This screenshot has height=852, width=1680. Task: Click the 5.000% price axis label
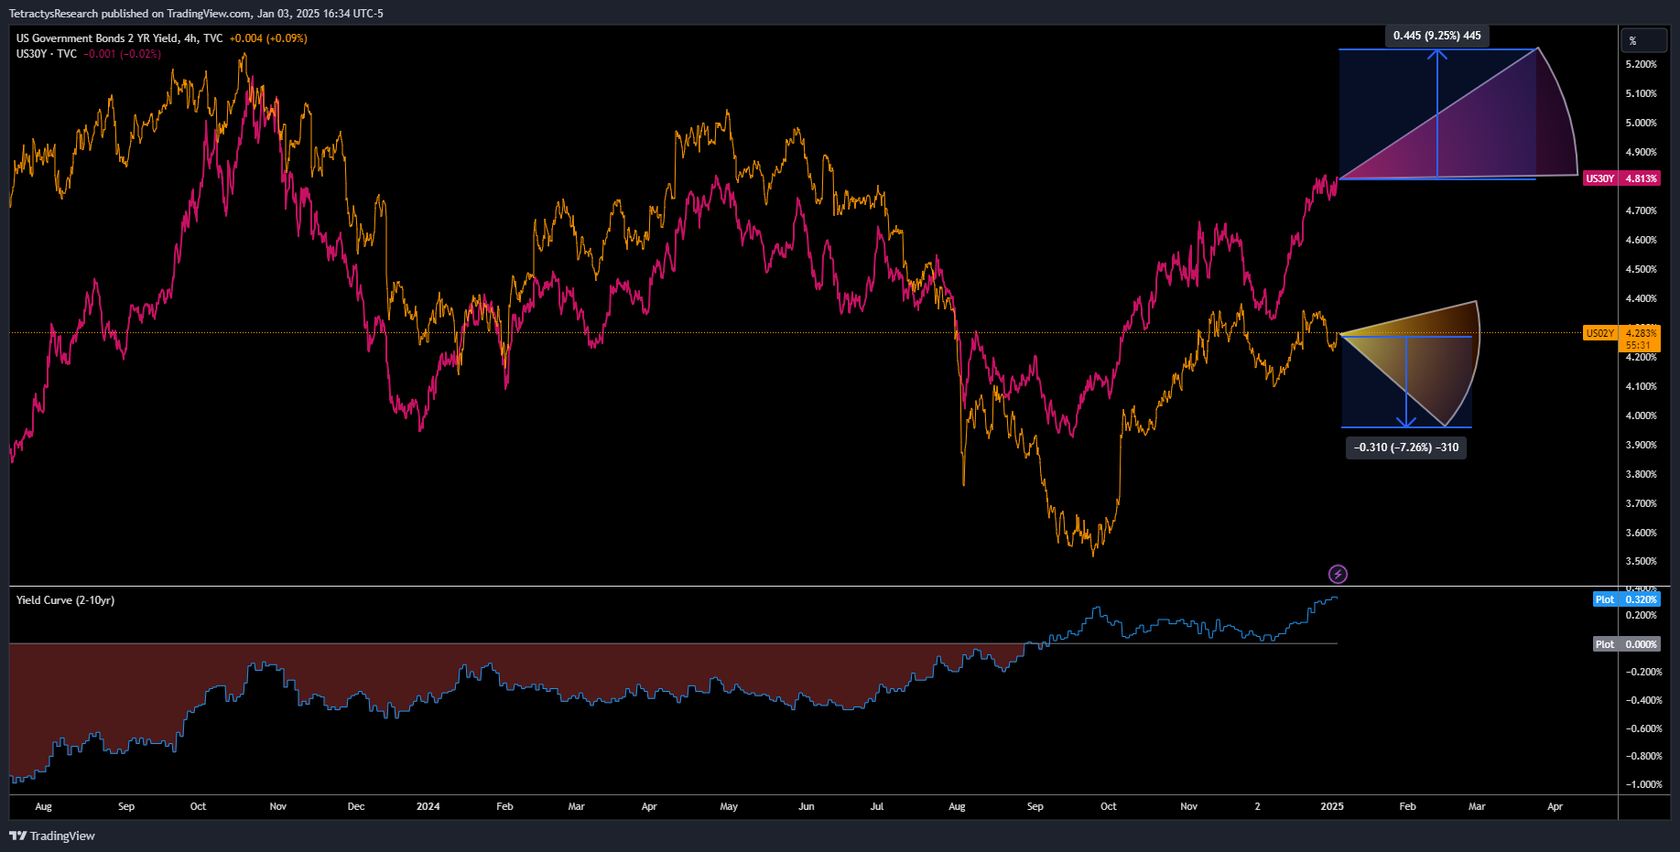(x=1641, y=123)
